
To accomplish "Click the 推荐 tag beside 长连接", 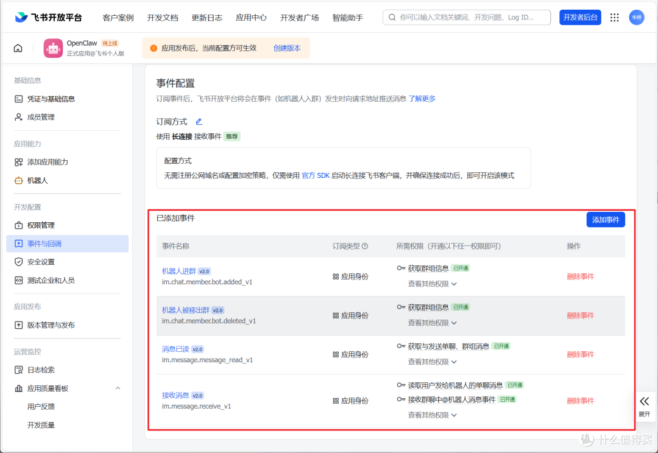I will tap(232, 137).
